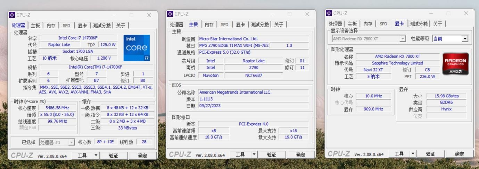Viewport: 479px width, 169px height.
Task: Click the MPG Z790 EDGE TI MAX WIFI model field
Action: point(234,45)
